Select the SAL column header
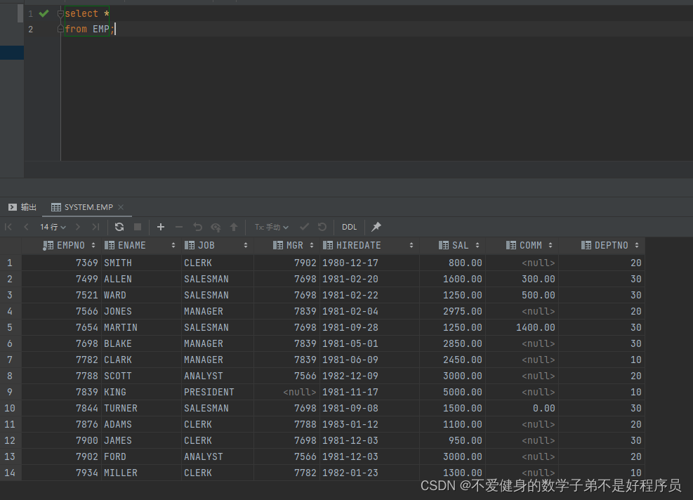This screenshot has width=693, height=500. point(453,245)
